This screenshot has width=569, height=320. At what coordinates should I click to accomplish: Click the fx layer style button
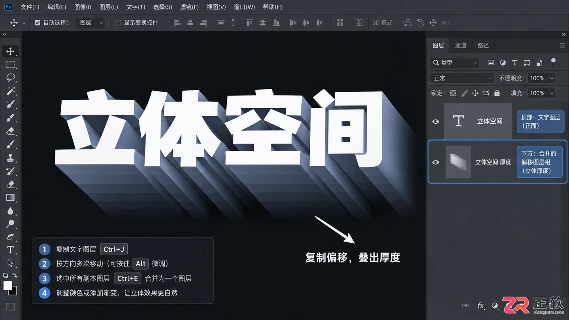click(480, 305)
